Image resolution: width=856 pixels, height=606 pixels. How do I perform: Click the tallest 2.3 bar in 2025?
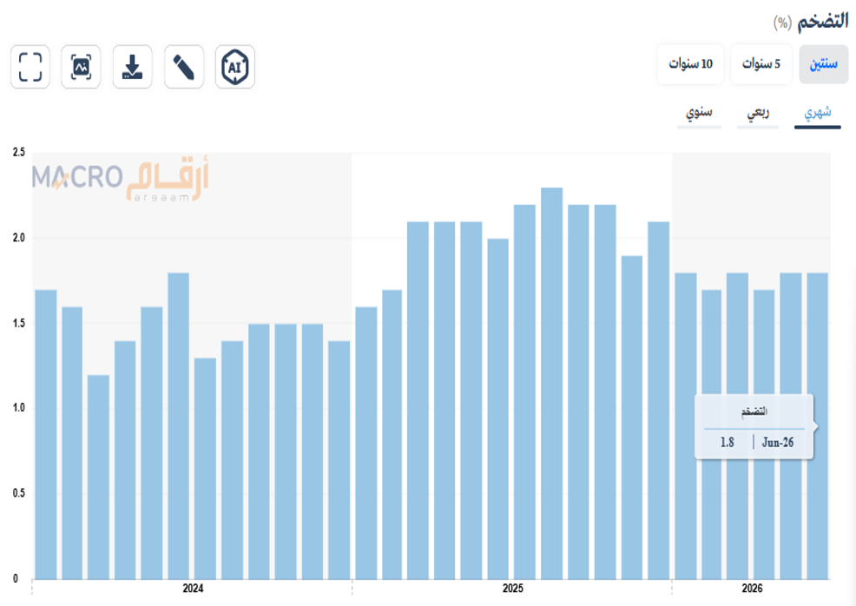[x=551, y=383]
